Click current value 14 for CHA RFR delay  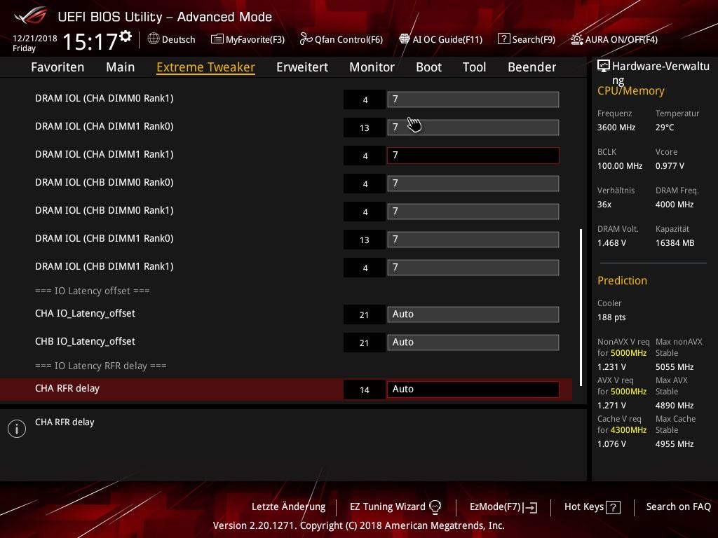click(364, 389)
